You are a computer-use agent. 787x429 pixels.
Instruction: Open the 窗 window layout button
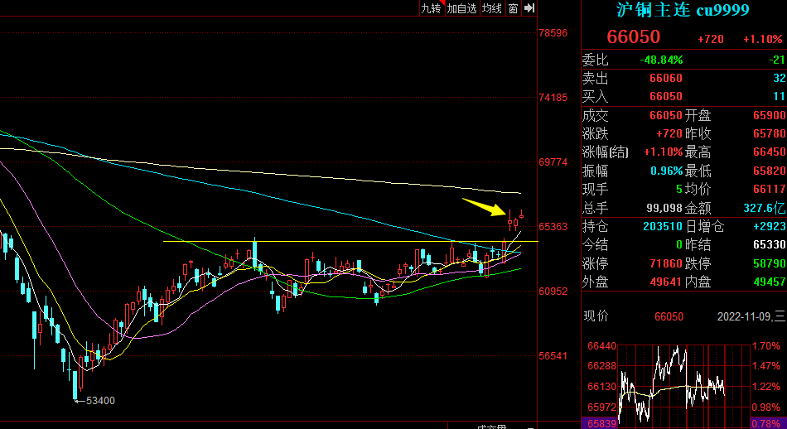pyautogui.click(x=513, y=8)
